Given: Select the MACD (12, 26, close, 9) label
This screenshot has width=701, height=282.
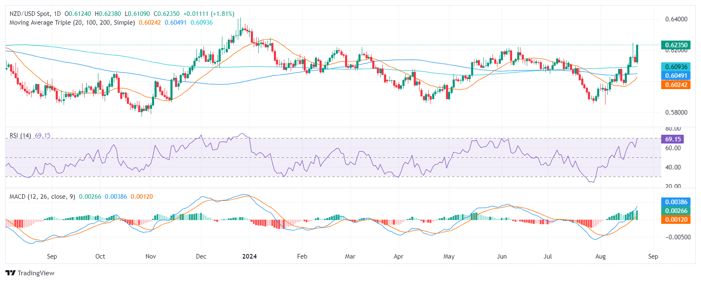Looking at the screenshot, I should [42, 197].
